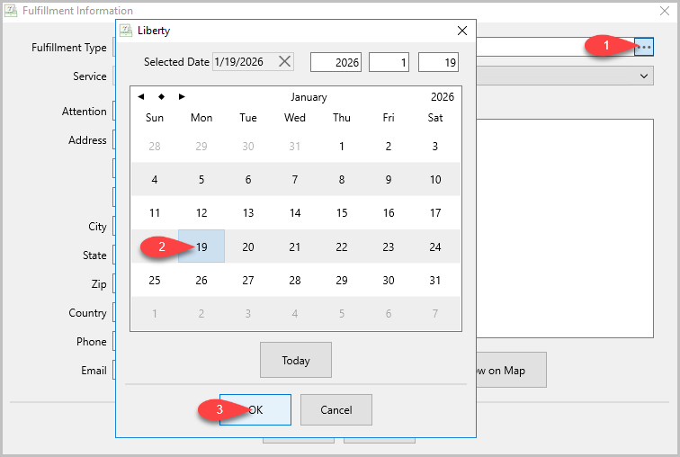The height and width of the screenshot is (457, 680).
Task: Select January 6
Action: coord(248,180)
